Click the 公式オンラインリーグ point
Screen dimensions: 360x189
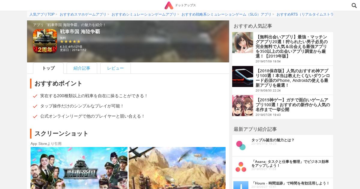pyautogui.click(x=92, y=116)
